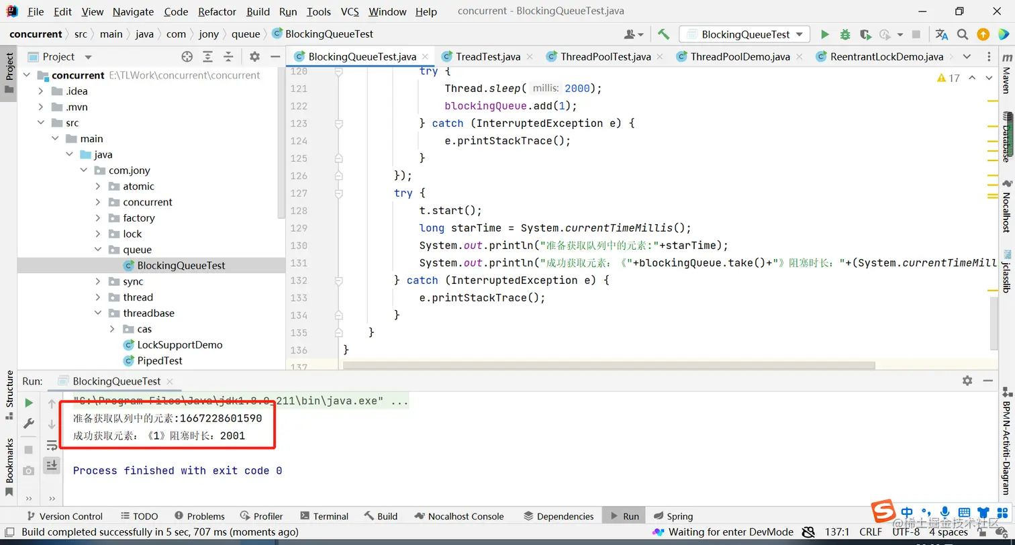Open the Navigate menu
The image size is (1015, 545).
[x=133, y=11]
